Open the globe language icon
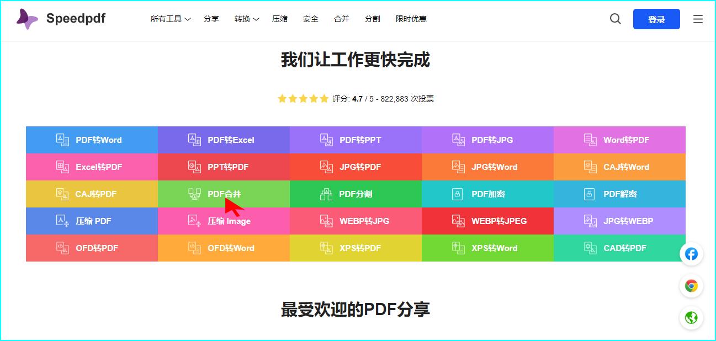This screenshot has width=716, height=341. 691,318
